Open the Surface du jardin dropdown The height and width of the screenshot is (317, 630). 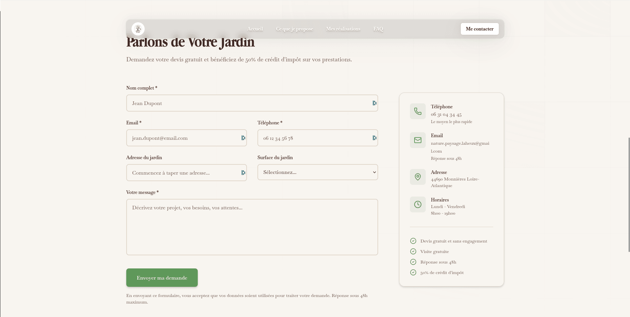click(x=317, y=172)
